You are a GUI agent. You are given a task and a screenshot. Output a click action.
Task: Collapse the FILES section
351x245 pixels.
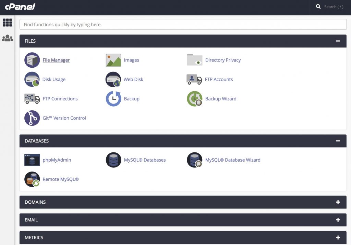[338, 41]
